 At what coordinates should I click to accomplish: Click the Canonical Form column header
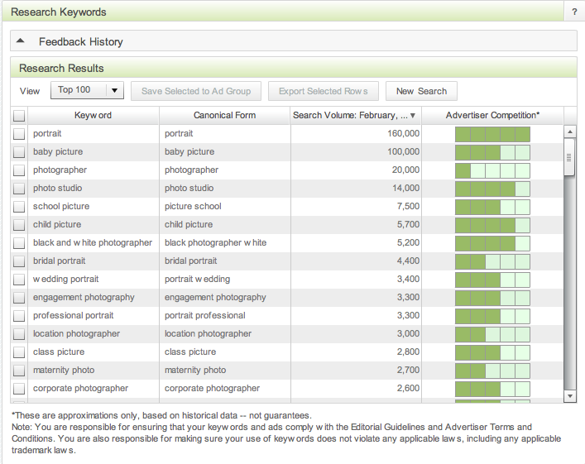coord(224,115)
